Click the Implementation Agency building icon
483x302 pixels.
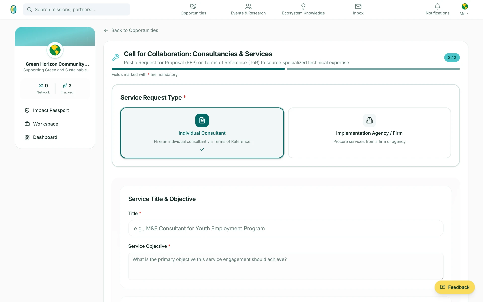(x=369, y=120)
